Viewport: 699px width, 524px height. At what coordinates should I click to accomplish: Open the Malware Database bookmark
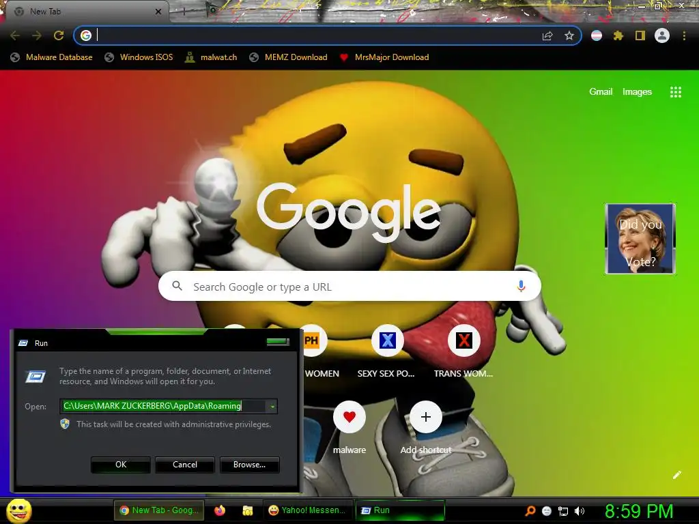51,57
